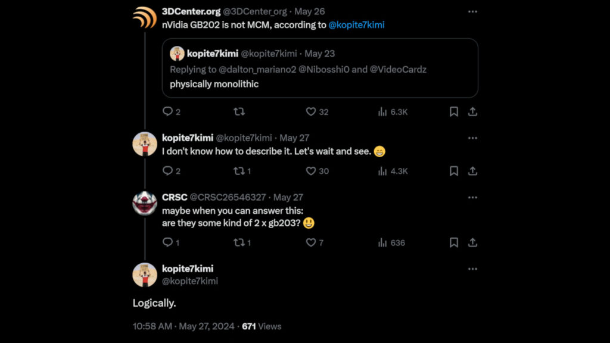The image size is (610, 343).
Task: Retweet the 3DCenter.org post
Action: pos(239,111)
